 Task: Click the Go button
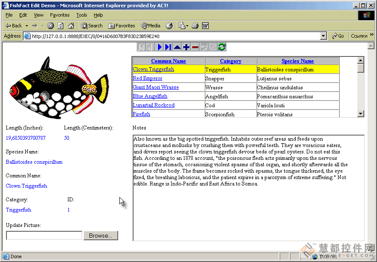(x=338, y=36)
